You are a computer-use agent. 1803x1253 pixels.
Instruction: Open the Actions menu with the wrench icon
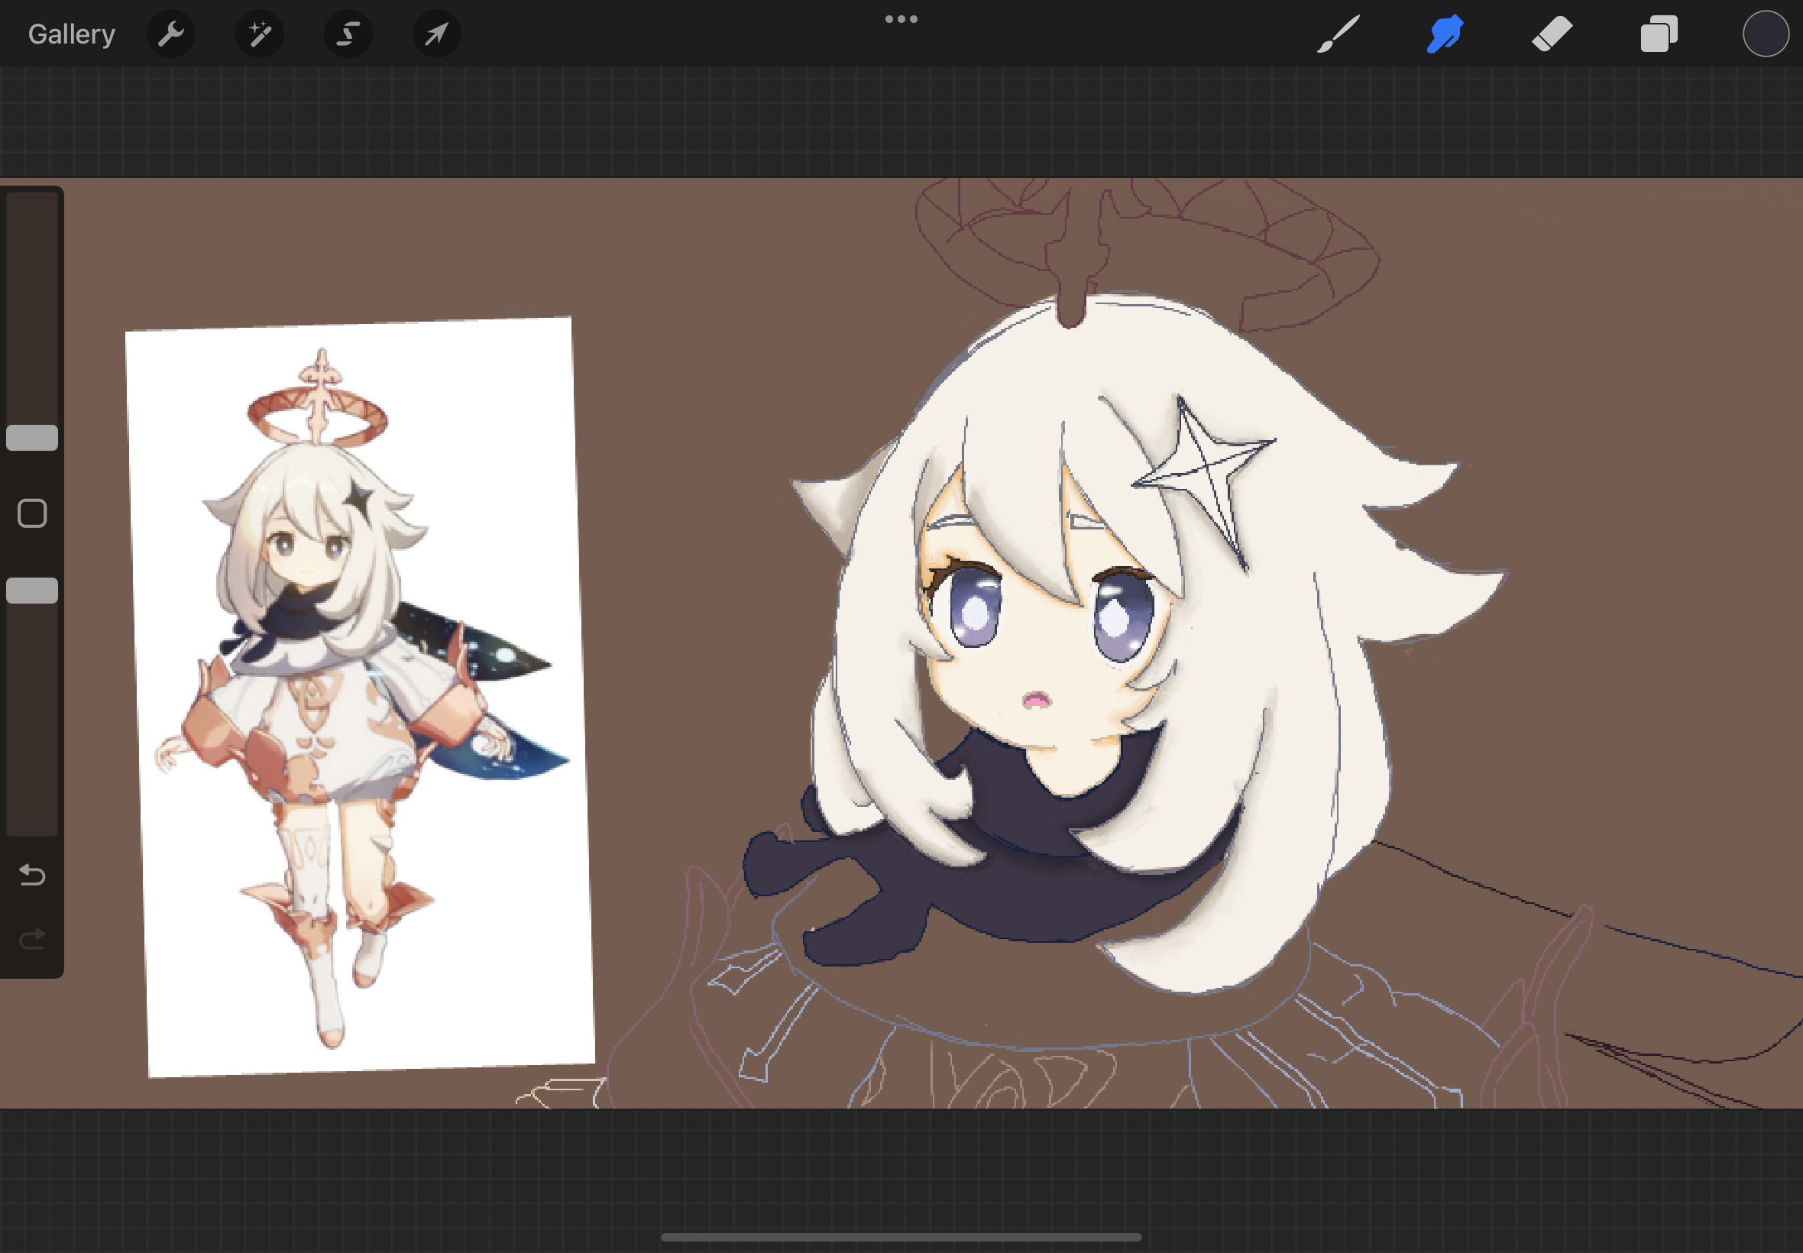171,33
